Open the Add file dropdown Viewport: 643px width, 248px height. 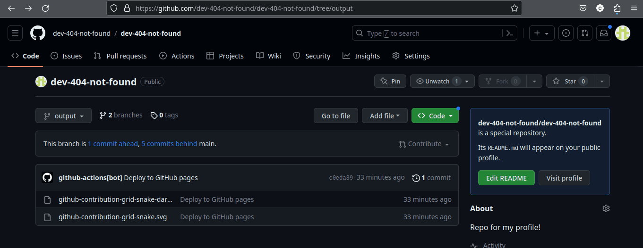click(385, 116)
